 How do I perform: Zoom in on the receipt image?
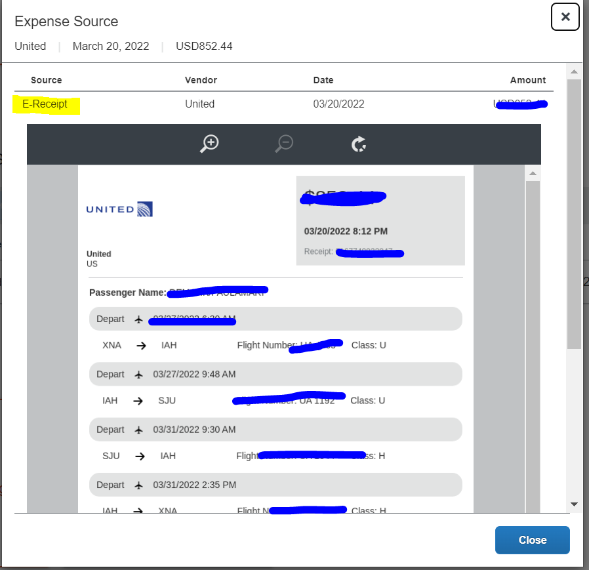pyautogui.click(x=209, y=144)
